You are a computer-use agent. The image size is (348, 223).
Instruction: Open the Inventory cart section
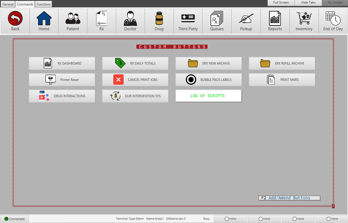[x=304, y=21]
